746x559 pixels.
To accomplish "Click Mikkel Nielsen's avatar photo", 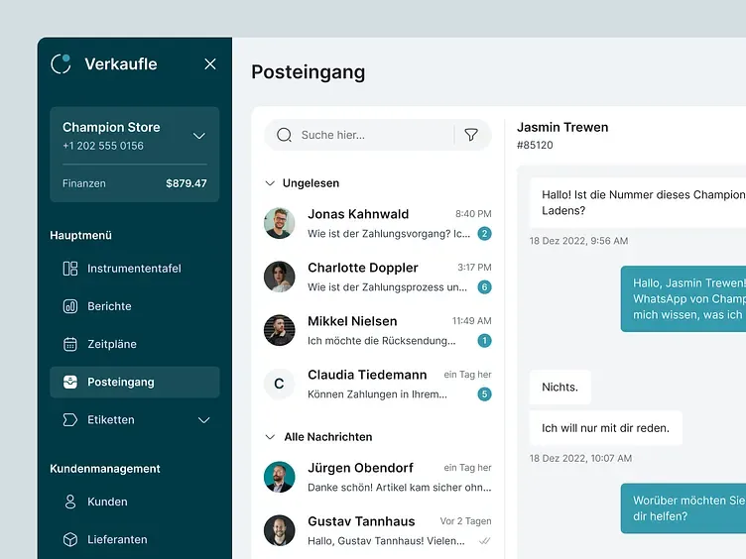I will [280, 330].
